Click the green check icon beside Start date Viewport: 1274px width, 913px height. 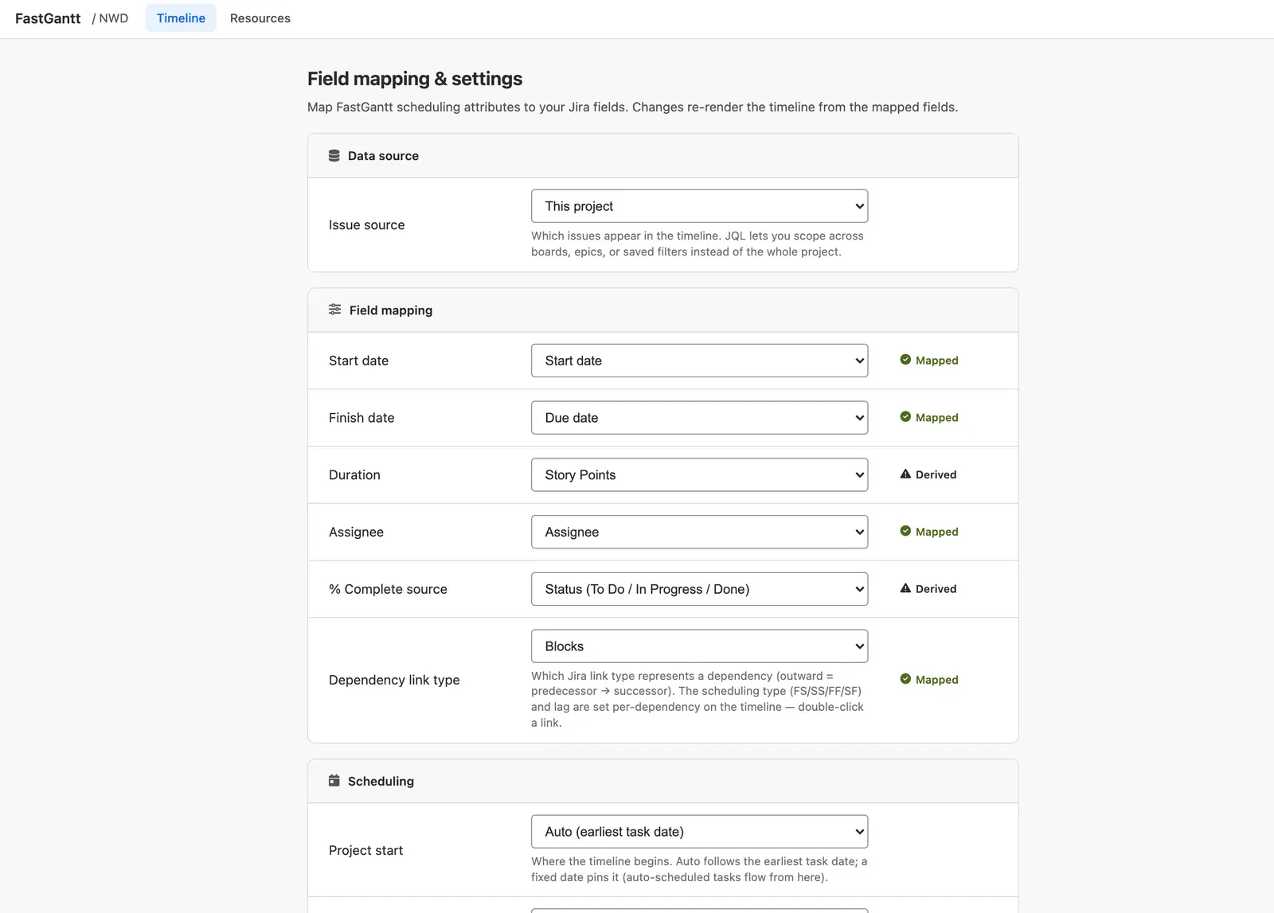tap(905, 360)
